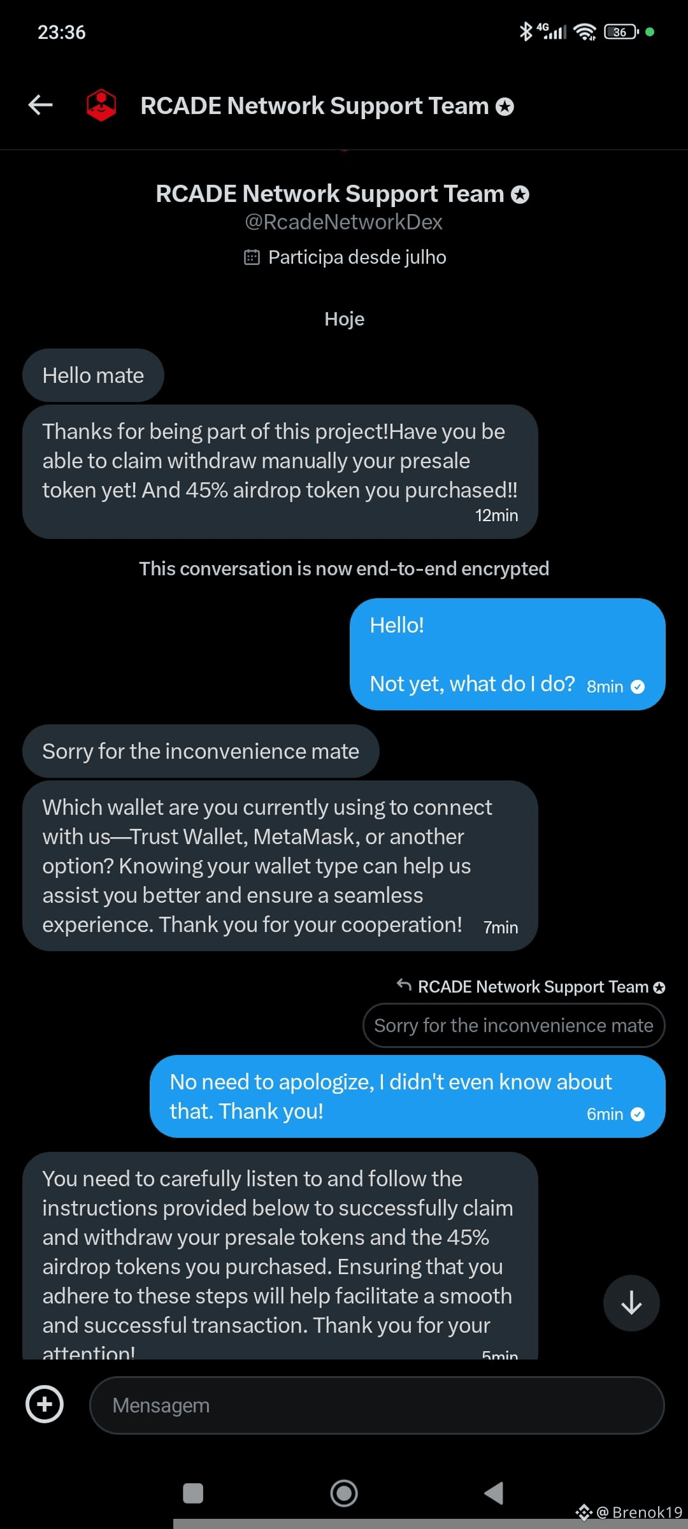Tap the quoted reply 'Sorry for the inconvenience mate'
The image size is (688, 1529).
(513, 1026)
